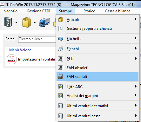Expand the Ultimi venduti casse submenu arrow

[136, 116]
